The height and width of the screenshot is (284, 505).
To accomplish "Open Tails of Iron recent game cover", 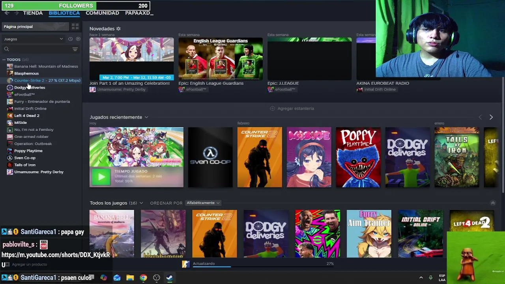I will coord(457,157).
